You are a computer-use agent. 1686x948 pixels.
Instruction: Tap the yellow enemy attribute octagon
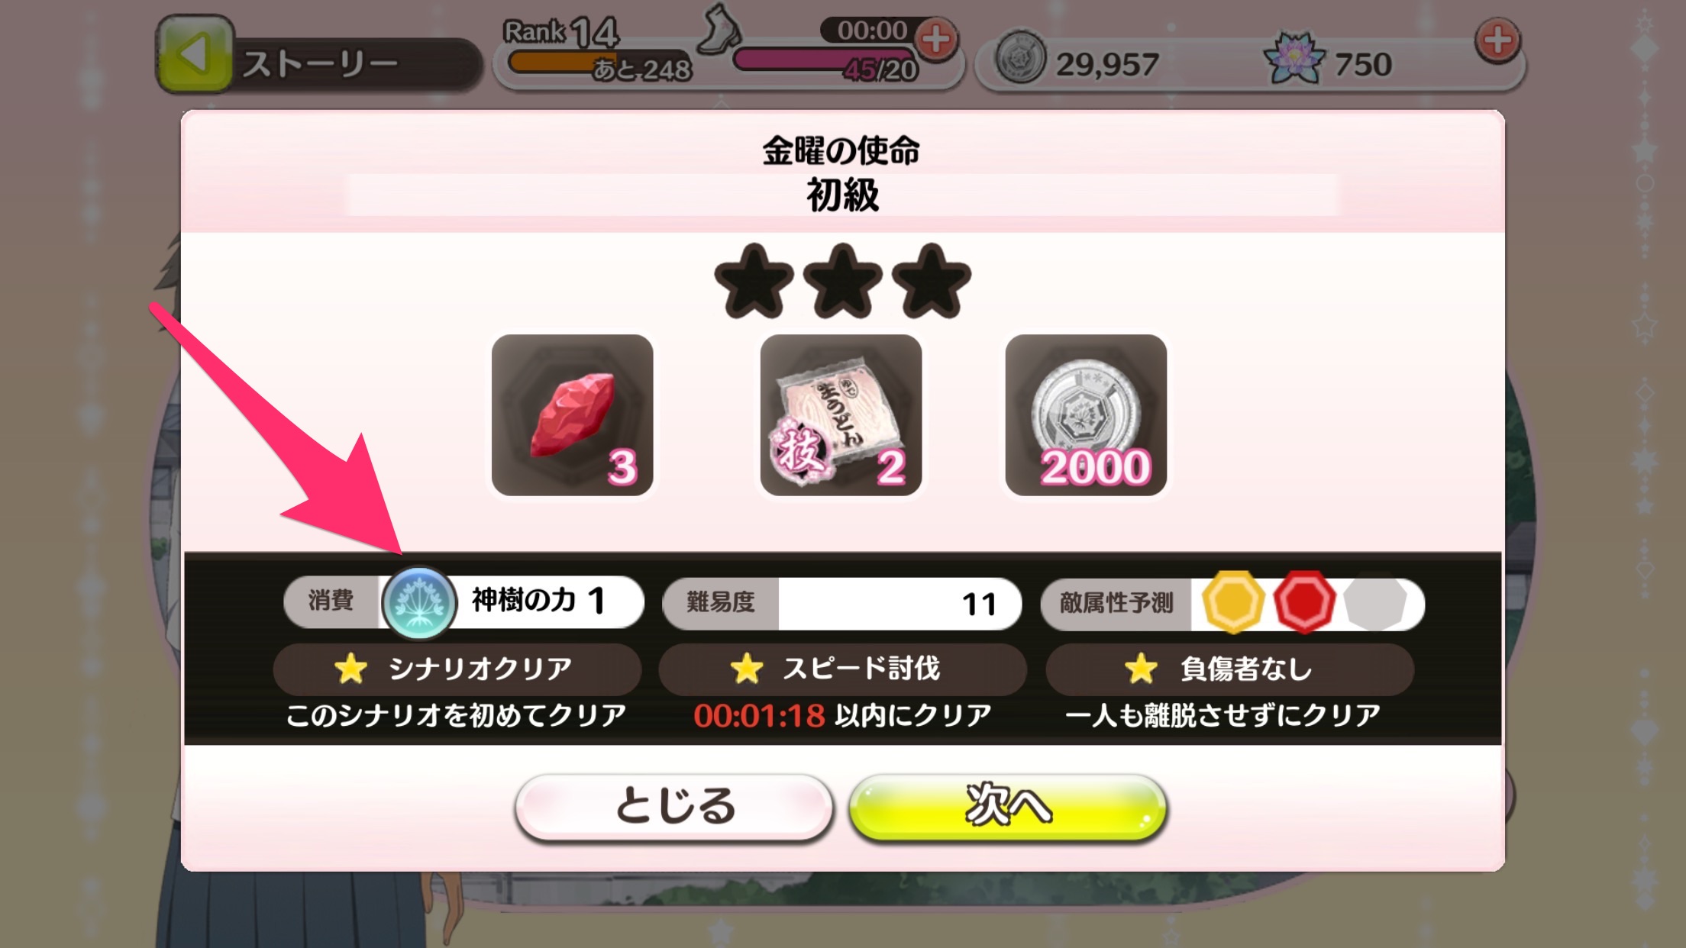(1233, 602)
